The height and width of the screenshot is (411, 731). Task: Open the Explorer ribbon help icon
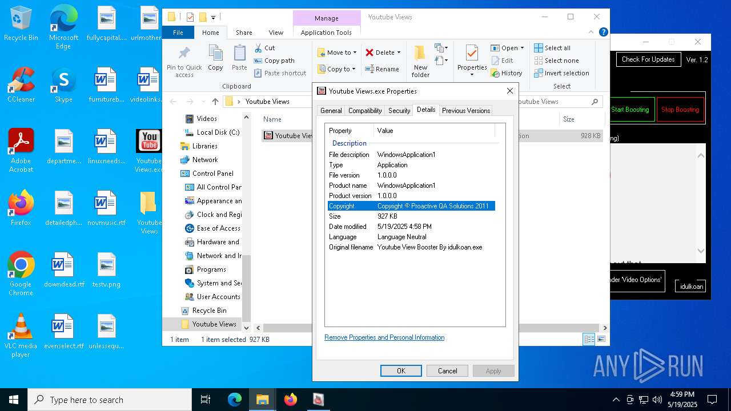click(604, 33)
